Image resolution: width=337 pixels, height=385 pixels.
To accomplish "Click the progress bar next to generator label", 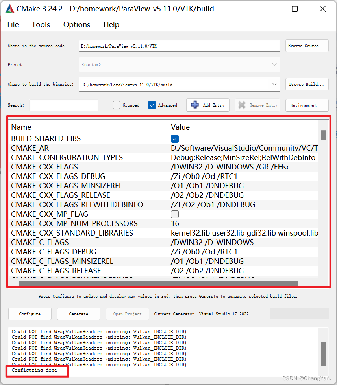I will point(299,313).
